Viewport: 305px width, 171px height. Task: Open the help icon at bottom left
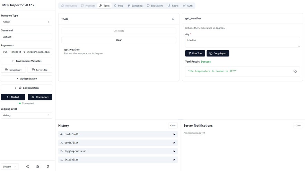(28, 166)
